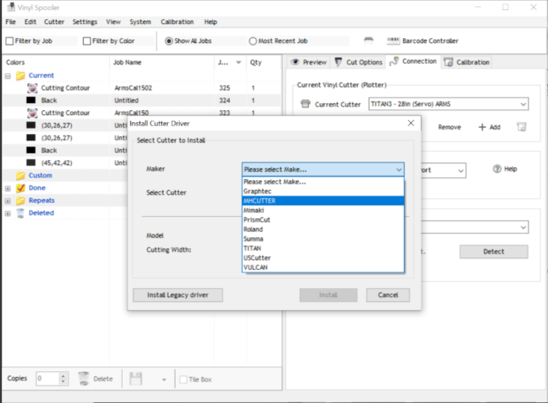Click the Custom folder icon
Viewport: 548px width, 403px height.
click(x=20, y=175)
